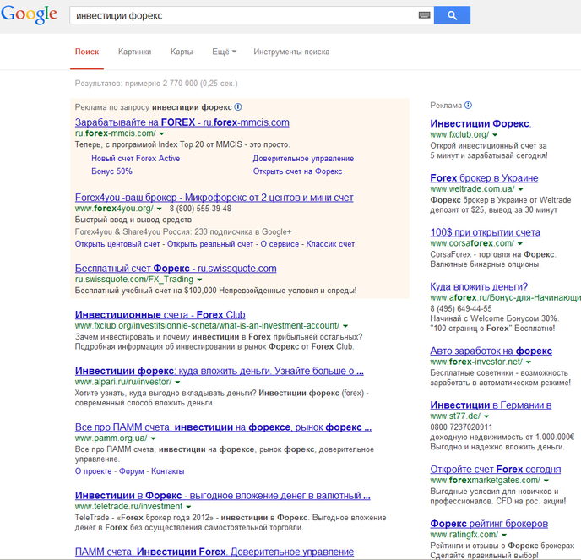This screenshot has height=560, width=581.
Task: Click 'Forex4you & Share4you Россия' Google+ line
Action: click(183, 232)
